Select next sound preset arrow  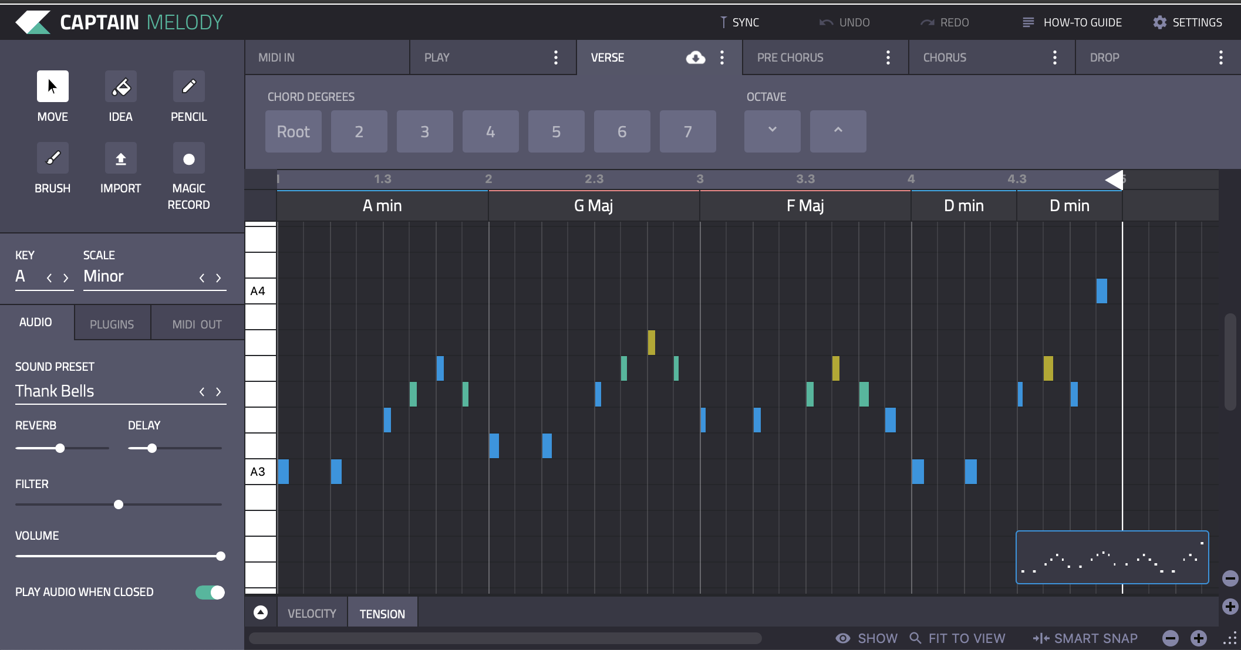218,392
